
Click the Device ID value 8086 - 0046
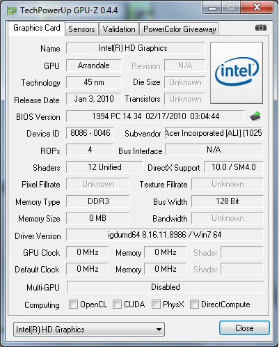tap(90, 133)
